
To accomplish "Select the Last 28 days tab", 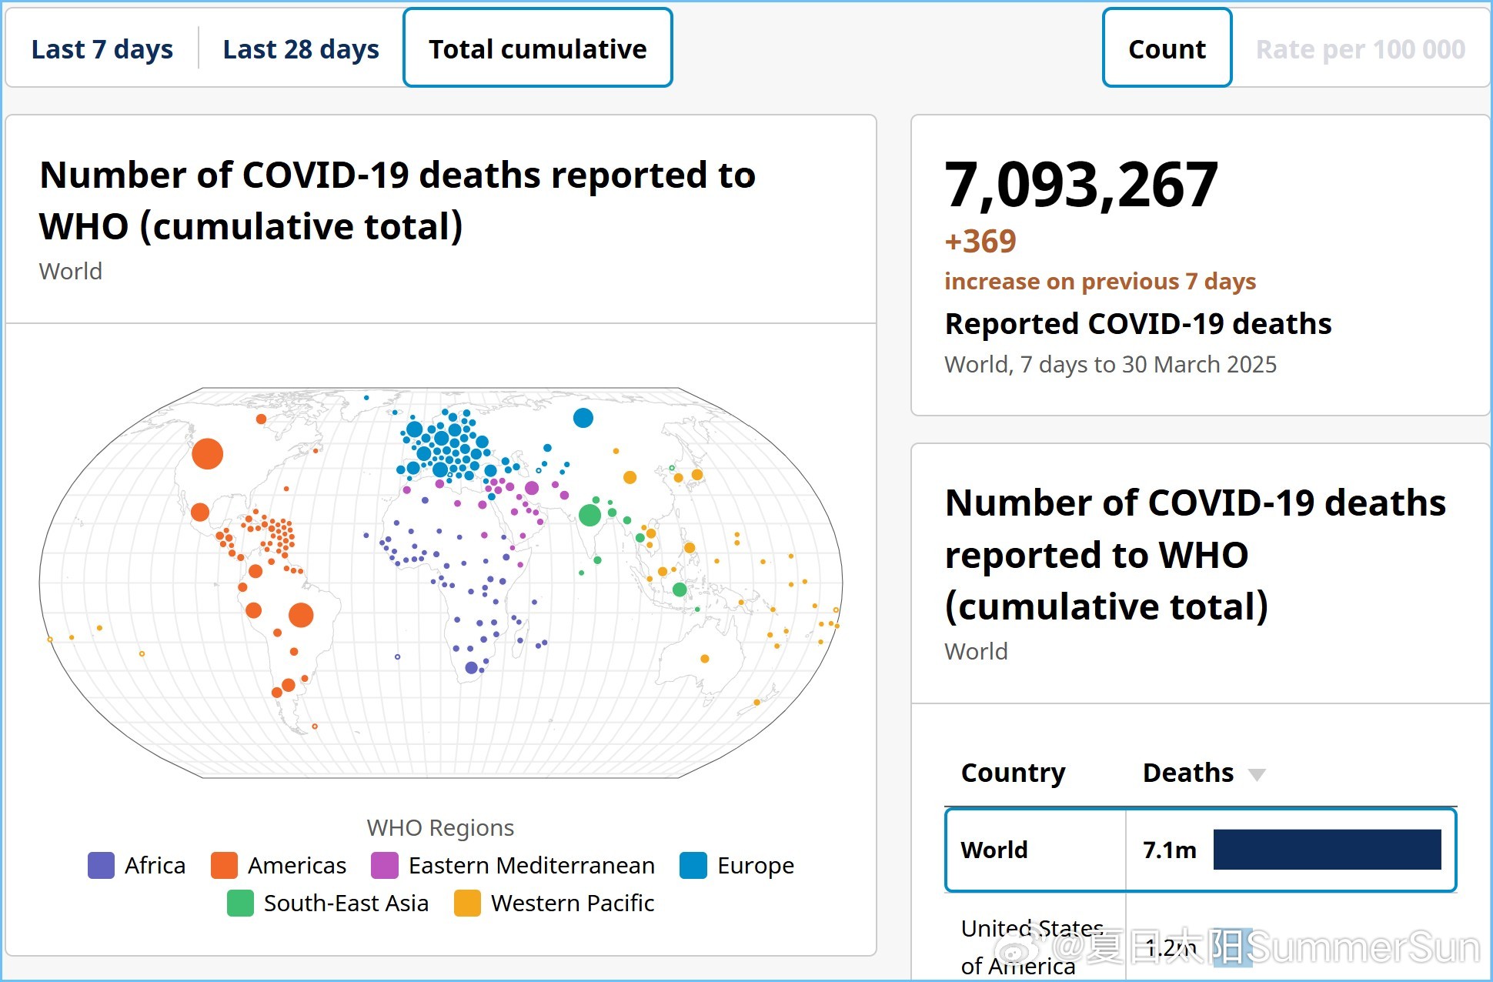I will (x=300, y=49).
